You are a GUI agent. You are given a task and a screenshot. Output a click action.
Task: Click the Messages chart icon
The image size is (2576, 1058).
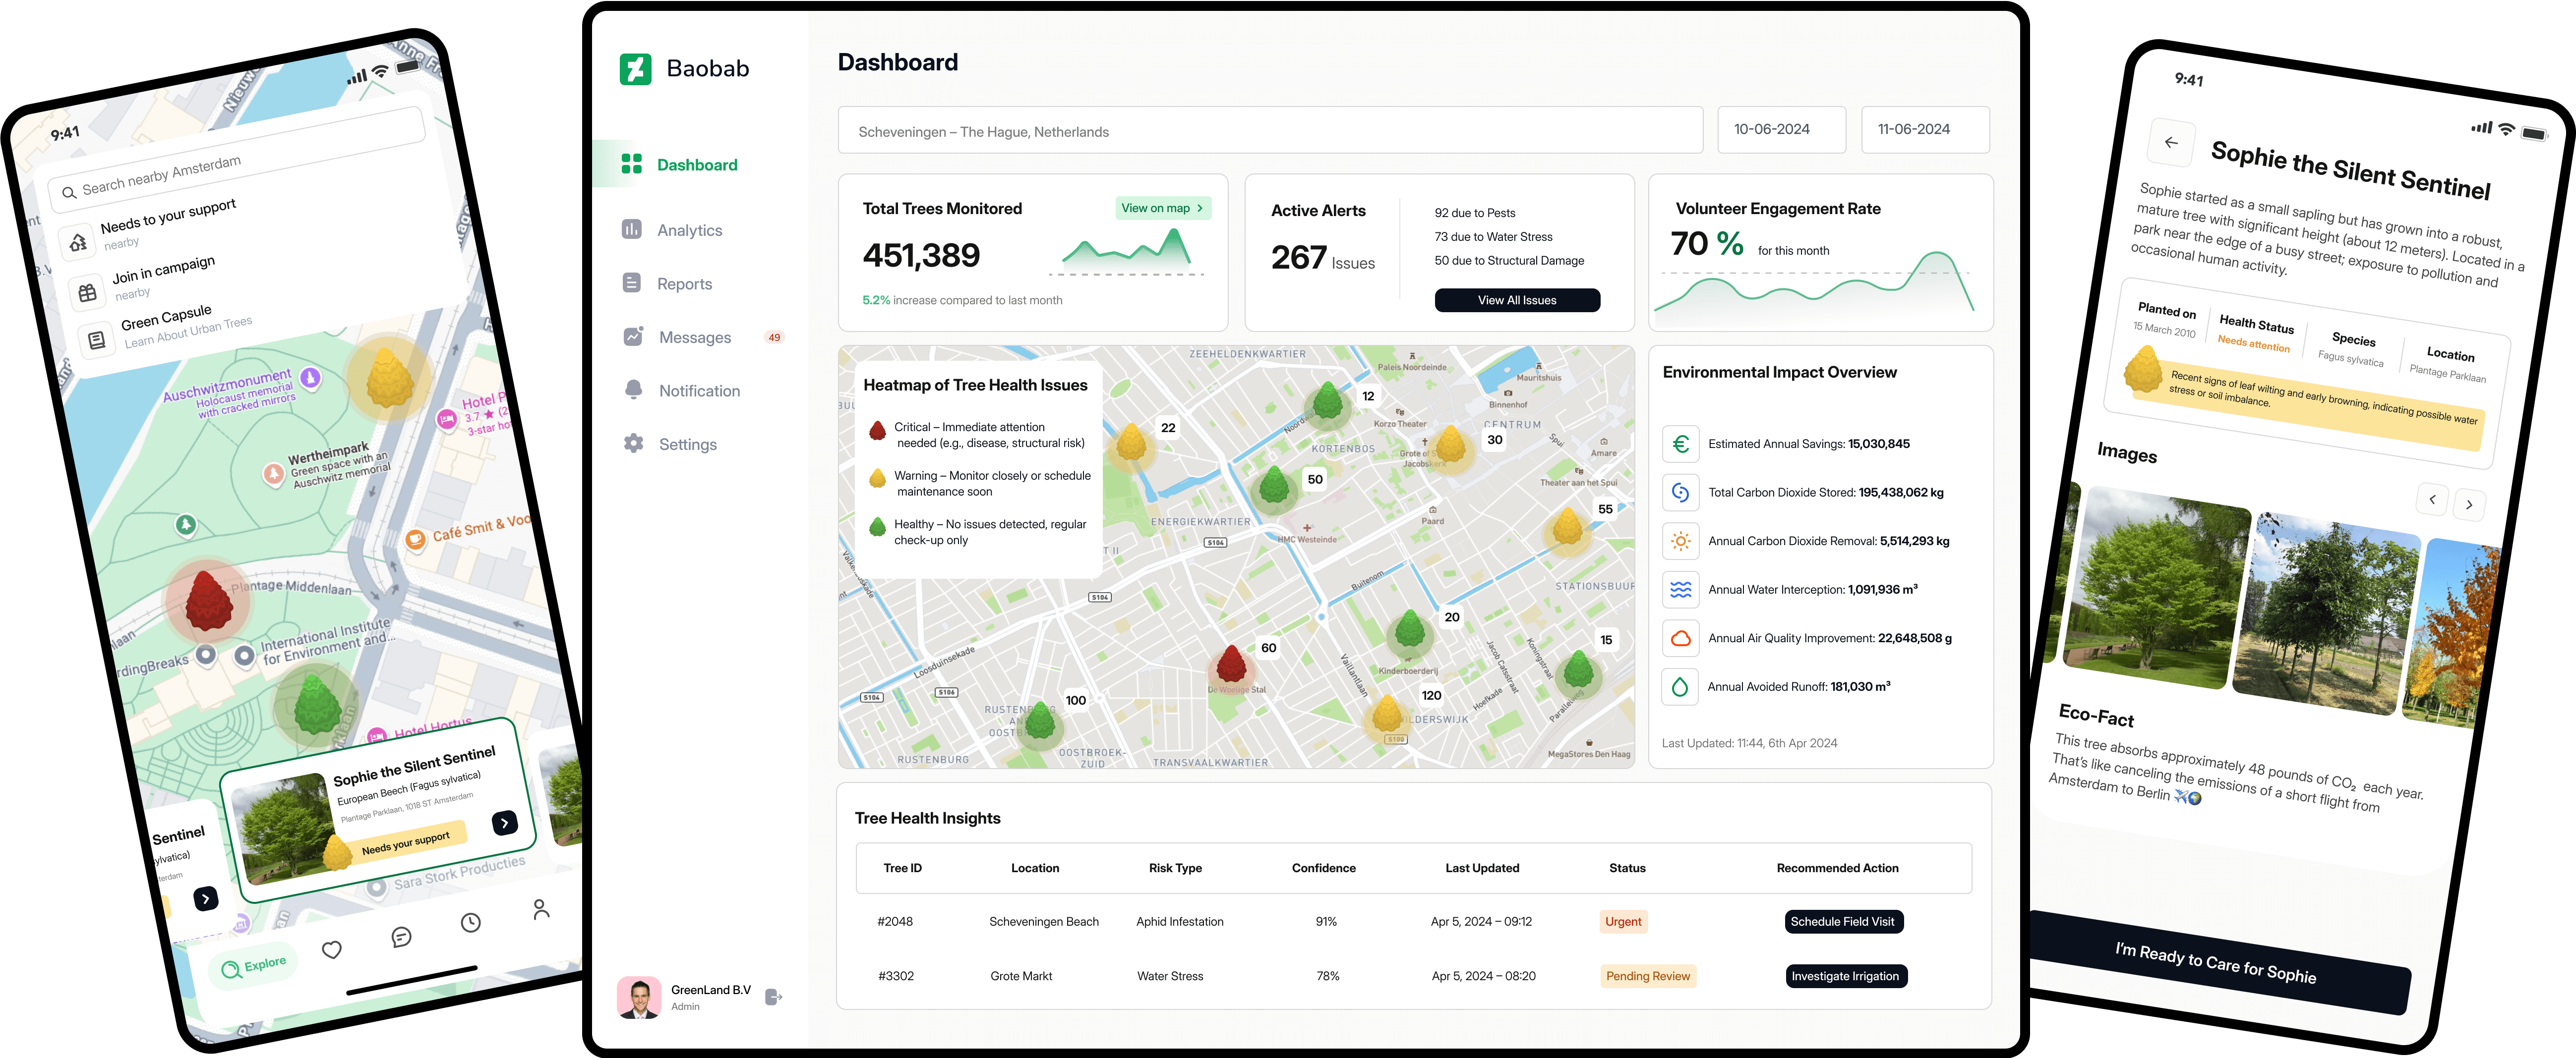point(633,336)
